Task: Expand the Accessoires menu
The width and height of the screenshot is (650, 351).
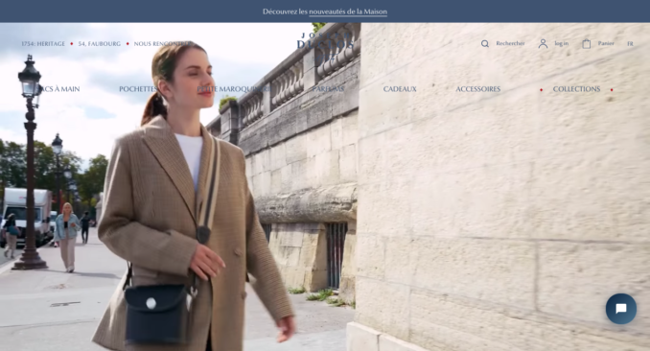Action: coord(478,89)
